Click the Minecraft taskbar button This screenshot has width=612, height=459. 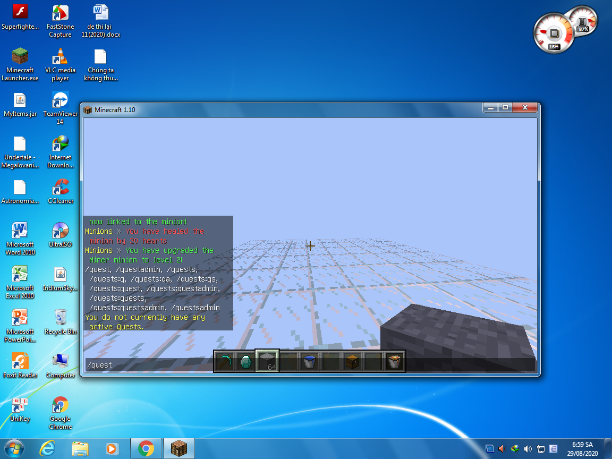click(178, 449)
